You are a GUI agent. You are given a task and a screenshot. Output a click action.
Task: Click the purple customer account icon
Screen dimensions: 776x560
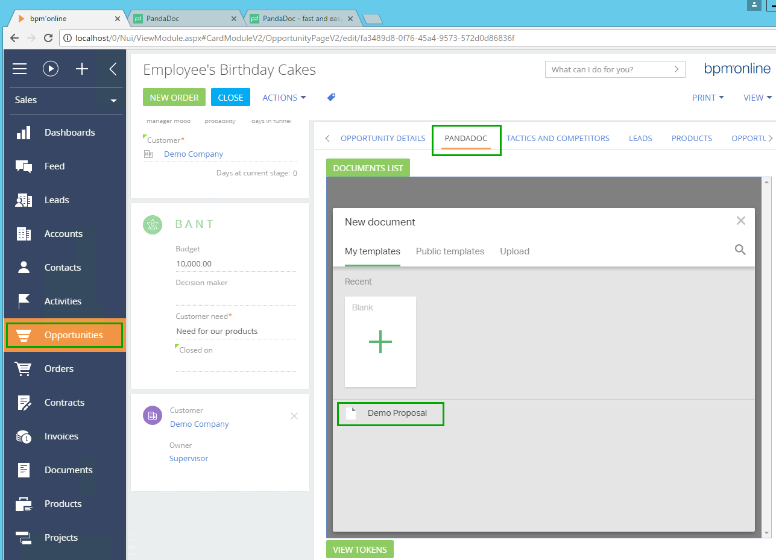point(153,415)
